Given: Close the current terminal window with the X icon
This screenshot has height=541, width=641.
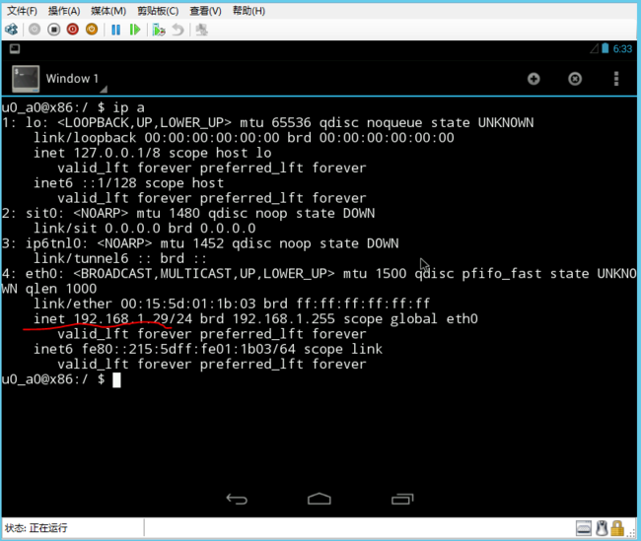Looking at the screenshot, I should [575, 79].
